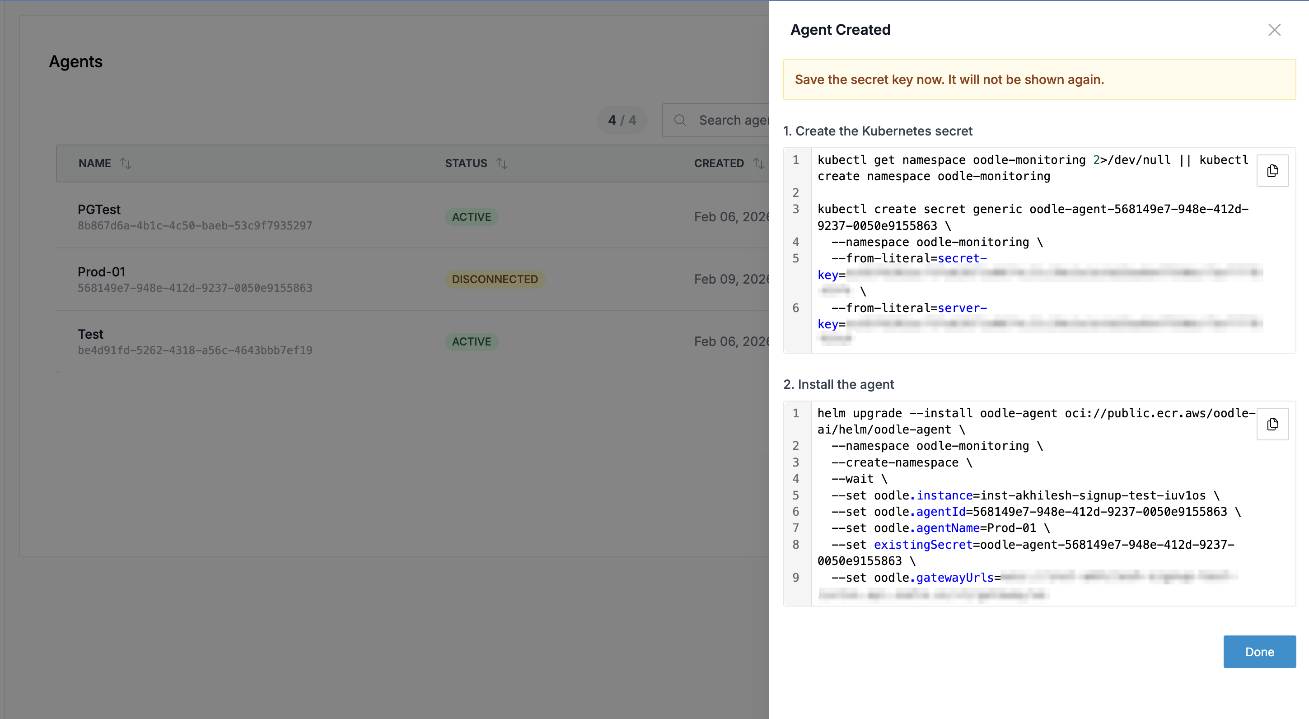The width and height of the screenshot is (1309, 719).
Task: Click the ACTIVE badge for Test
Action: click(x=471, y=341)
